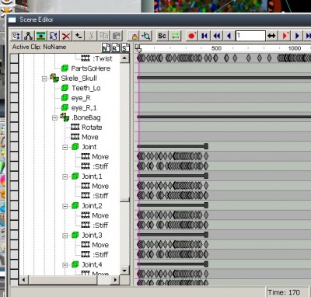
Task: Click the ruler at frame 500
Action: click(x=216, y=48)
